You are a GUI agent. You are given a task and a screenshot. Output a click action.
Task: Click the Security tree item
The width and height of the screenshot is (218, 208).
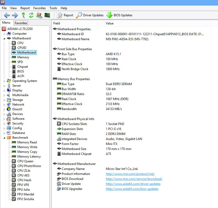pos(15,123)
